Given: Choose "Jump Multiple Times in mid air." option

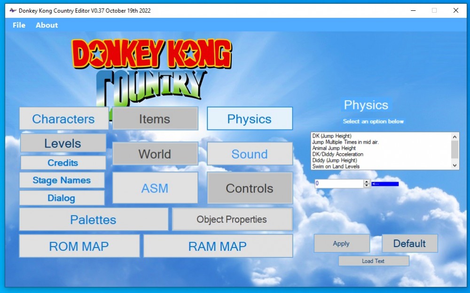Looking at the screenshot, I should point(345,142).
